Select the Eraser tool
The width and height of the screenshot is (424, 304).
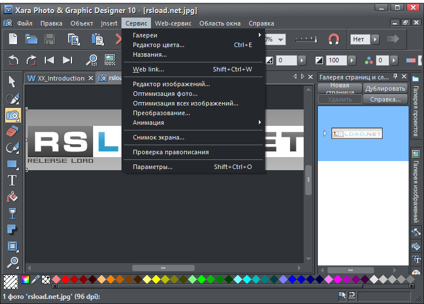pyautogui.click(x=12, y=132)
